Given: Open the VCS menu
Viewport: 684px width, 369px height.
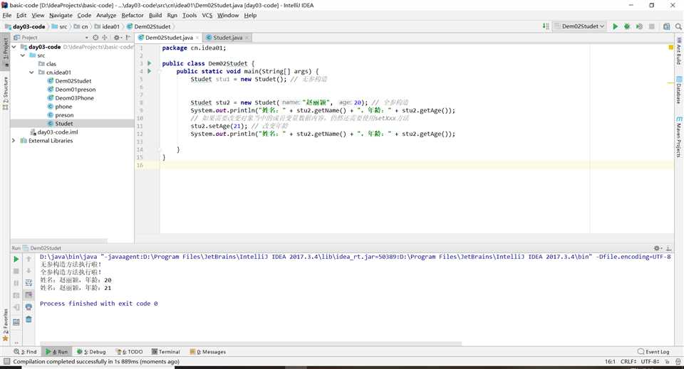Looking at the screenshot, I should 207,15.
